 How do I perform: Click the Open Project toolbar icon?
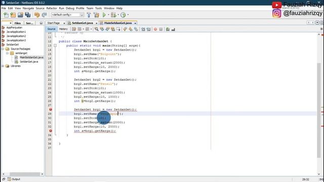coord(20,15)
